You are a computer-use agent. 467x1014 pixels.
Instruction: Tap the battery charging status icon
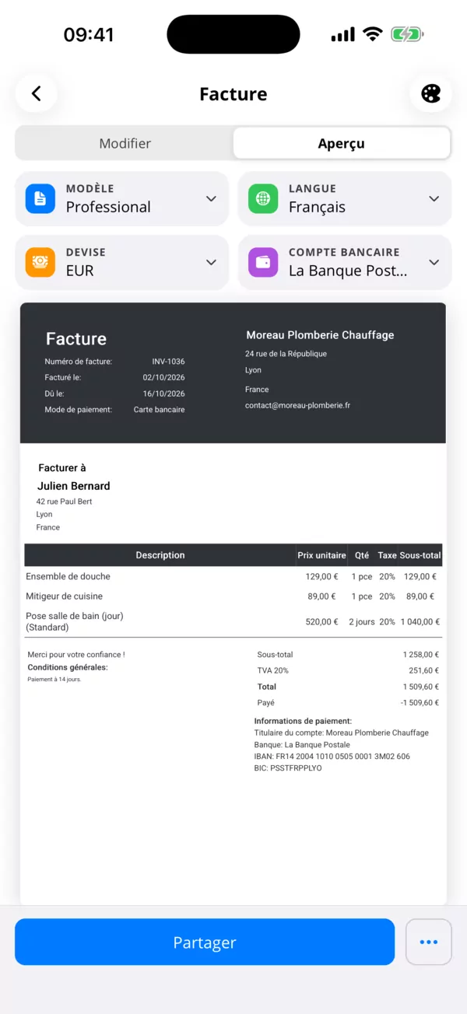(407, 34)
